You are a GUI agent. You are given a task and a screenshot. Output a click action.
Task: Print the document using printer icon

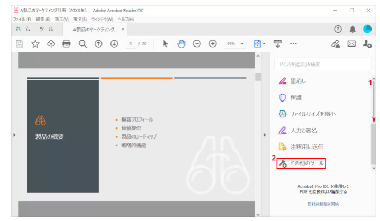point(67,44)
